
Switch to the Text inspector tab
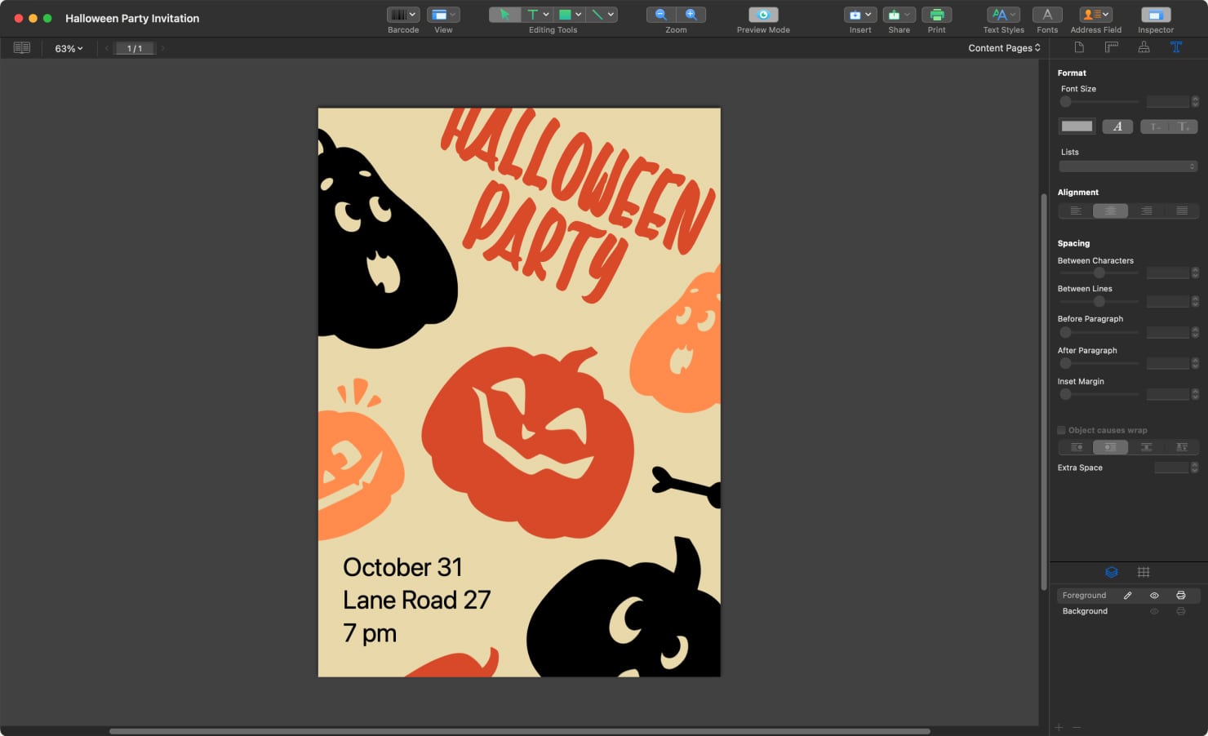point(1176,47)
